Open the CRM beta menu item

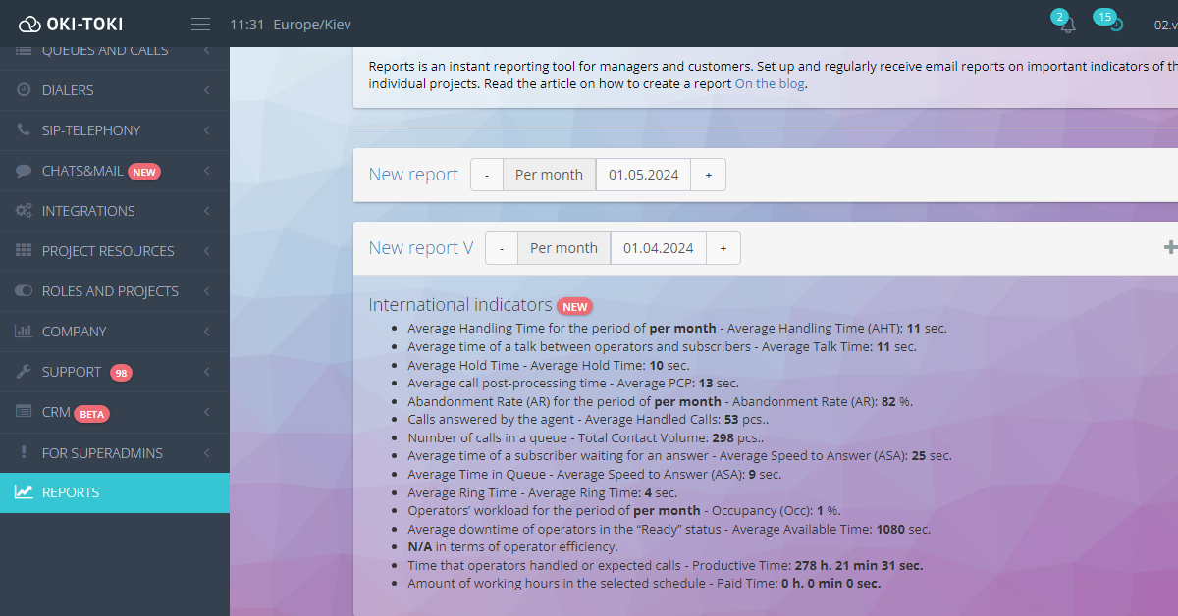pos(56,413)
